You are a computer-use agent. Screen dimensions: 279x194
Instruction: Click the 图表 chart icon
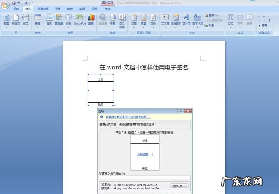click(x=91, y=19)
